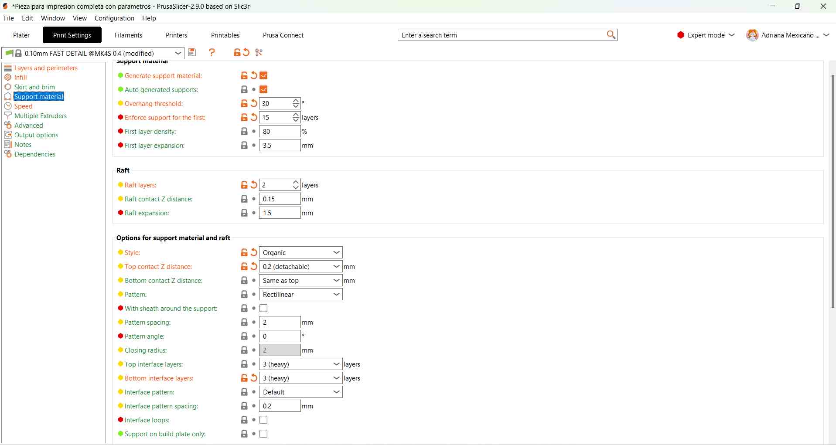The height and width of the screenshot is (445, 836).
Task: Click the vertical settings scrollbar
Action: 833,191
